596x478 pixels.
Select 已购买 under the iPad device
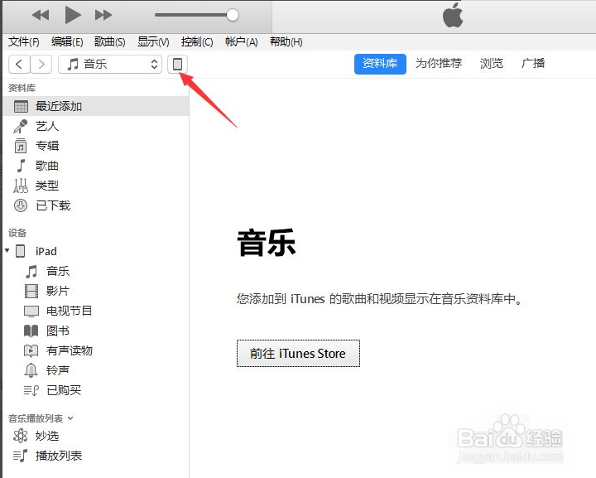pyautogui.click(x=64, y=390)
